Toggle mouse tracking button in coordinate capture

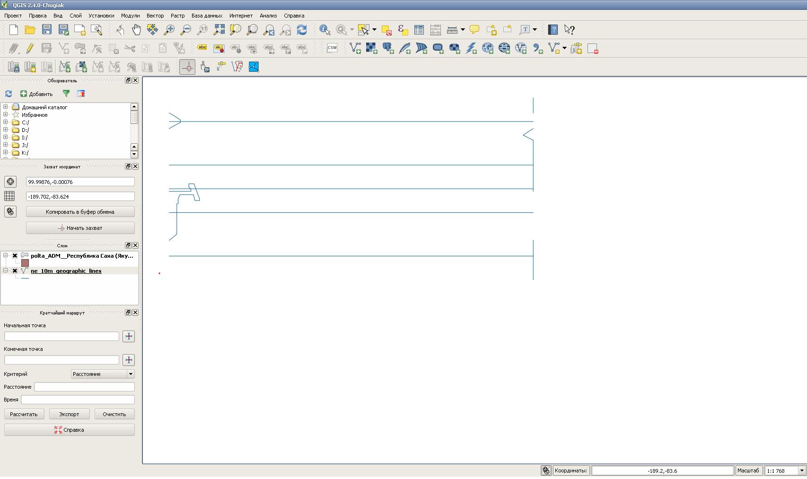pos(10,211)
